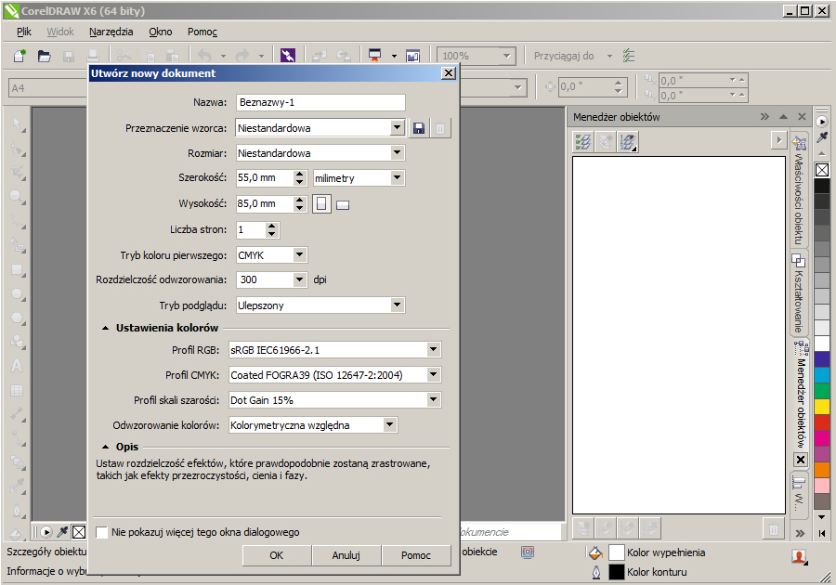Viewport: 836px width, 585px height.
Task: Click the Open file folder icon
Action: click(x=45, y=56)
